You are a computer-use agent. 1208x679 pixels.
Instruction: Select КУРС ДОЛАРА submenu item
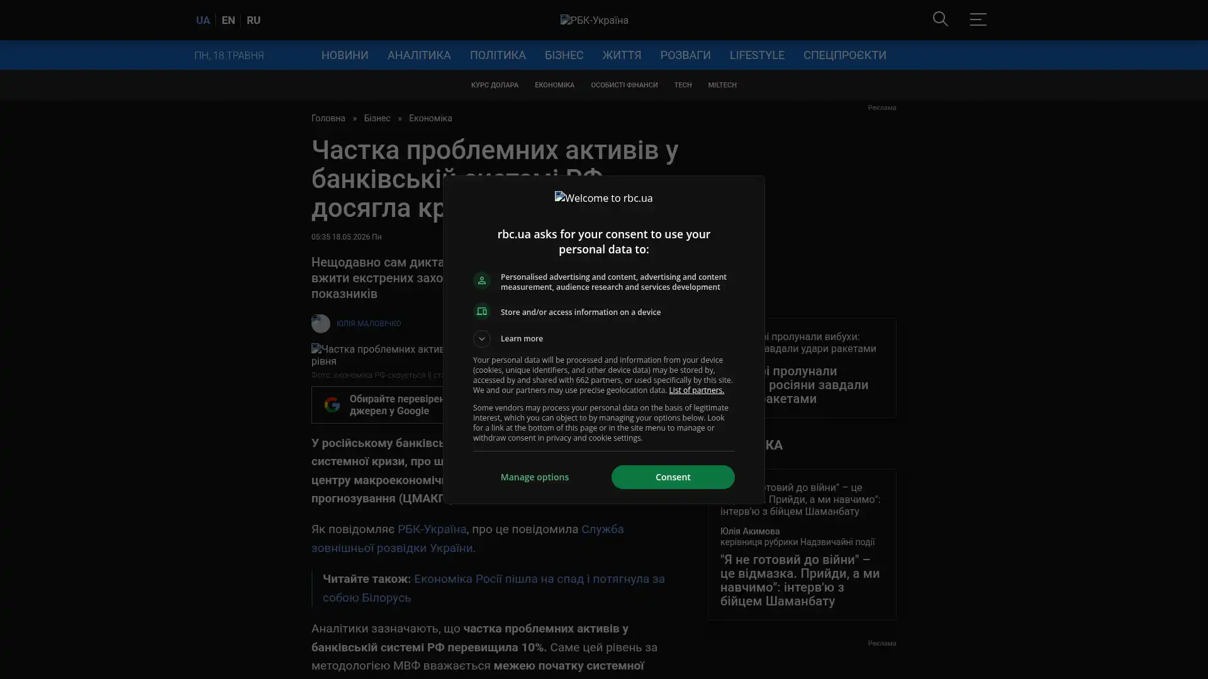pyautogui.click(x=495, y=85)
